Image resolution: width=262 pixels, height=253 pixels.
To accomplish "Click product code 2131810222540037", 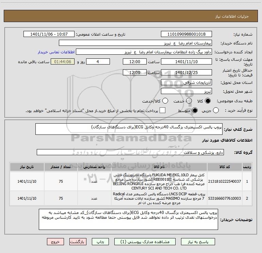I will pyautogui.click(x=225, y=181).
